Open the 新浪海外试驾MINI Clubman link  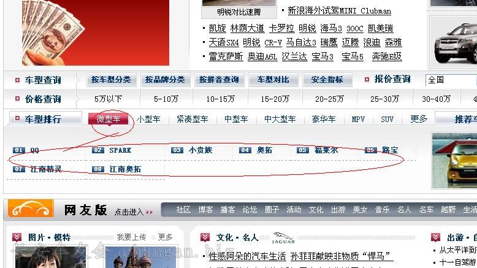click(339, 10)
